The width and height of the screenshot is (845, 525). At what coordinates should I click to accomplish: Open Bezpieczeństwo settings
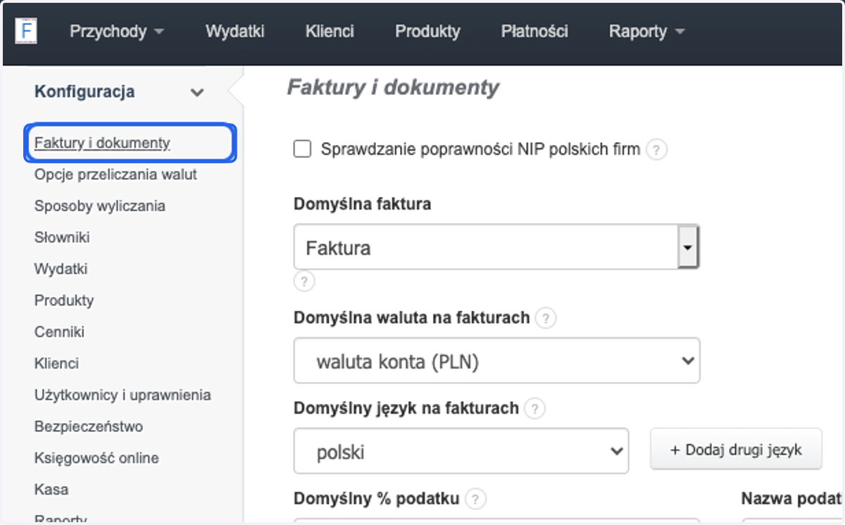pos(89,426)
